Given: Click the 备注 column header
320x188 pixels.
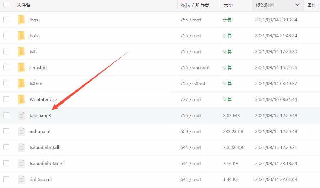Looking at the screenshot, I should [x=312, y=5].
